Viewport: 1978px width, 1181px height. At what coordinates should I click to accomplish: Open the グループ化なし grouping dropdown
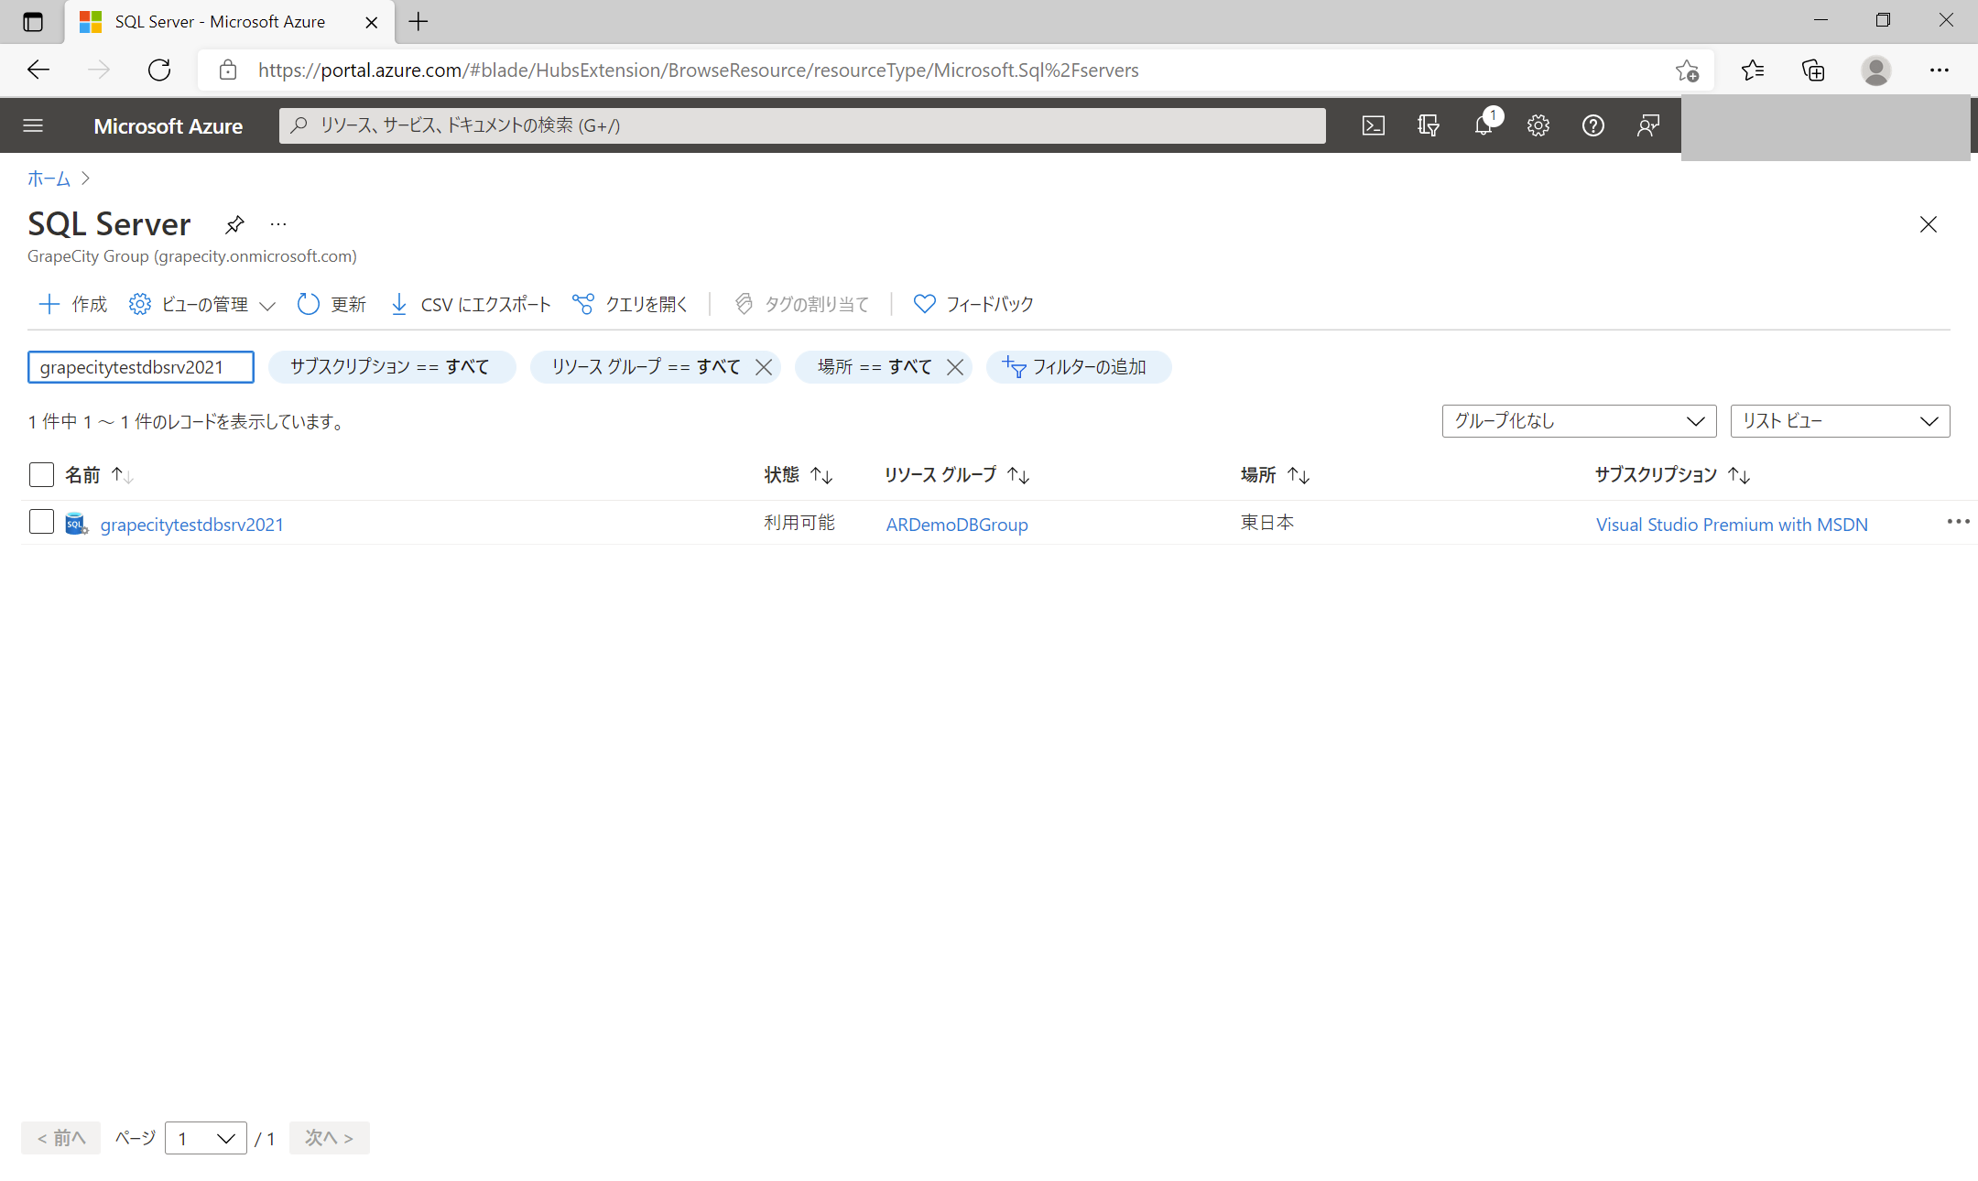click(x=1579, y=421)
